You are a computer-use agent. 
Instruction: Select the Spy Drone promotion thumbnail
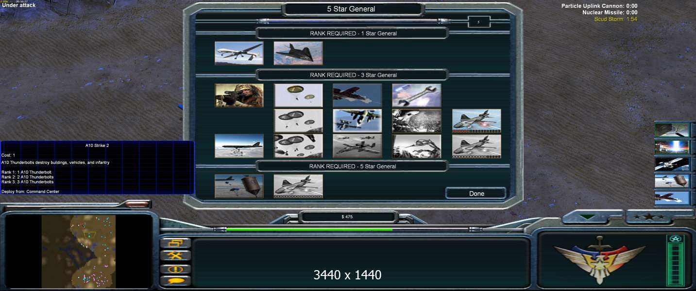239,53
